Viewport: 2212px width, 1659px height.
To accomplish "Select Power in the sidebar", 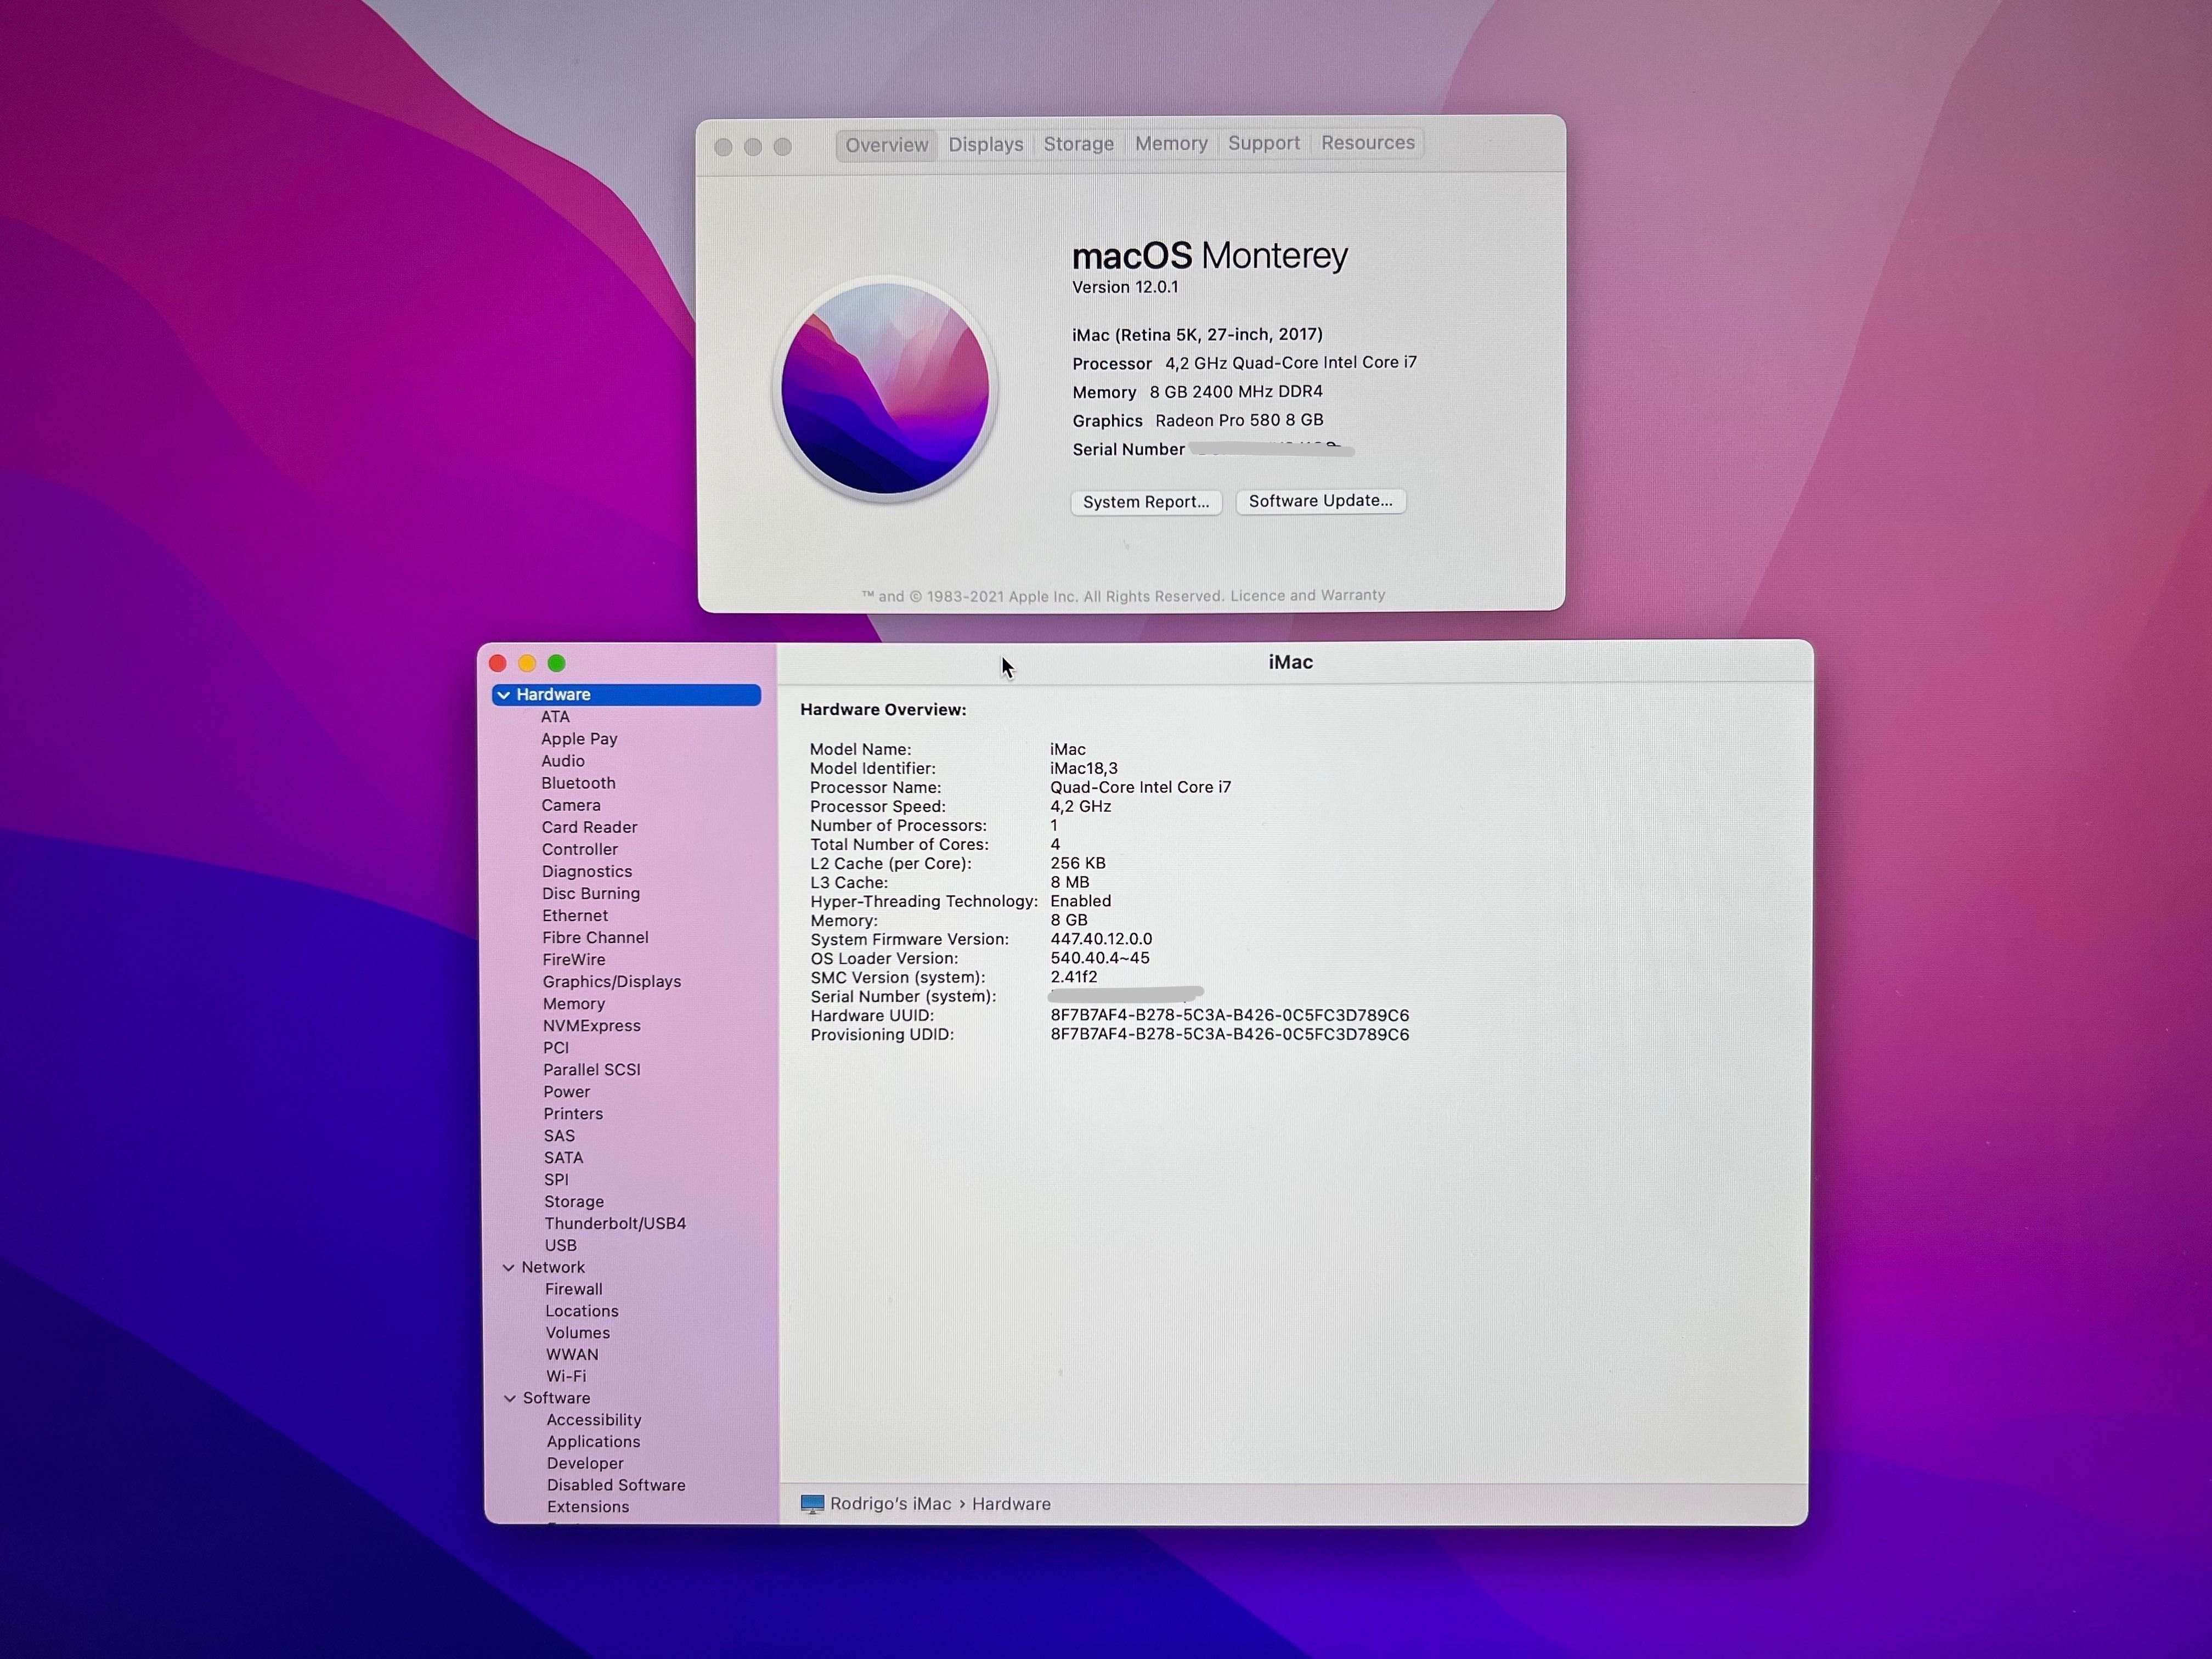I will [567, 1092].
